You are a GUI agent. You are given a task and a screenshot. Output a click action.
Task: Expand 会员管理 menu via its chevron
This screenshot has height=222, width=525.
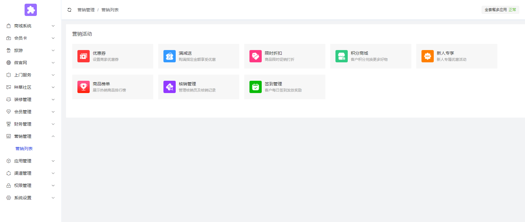pos(53,112)
